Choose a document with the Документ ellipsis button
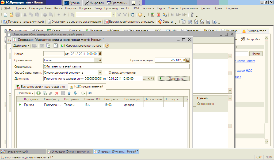 pyautogui.click(x=145, y=79)
